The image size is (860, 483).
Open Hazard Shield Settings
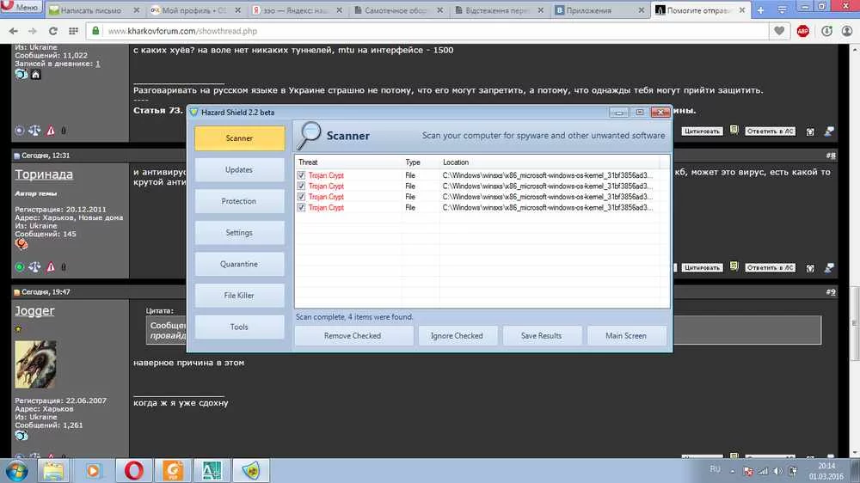pyautogui.click(x=239, y=232)
